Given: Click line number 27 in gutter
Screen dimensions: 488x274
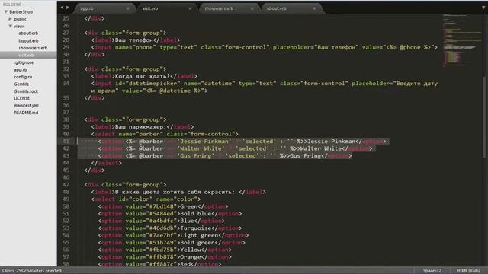Looking at the screenshot, I should pyautogui.click(x=66, y=33).
